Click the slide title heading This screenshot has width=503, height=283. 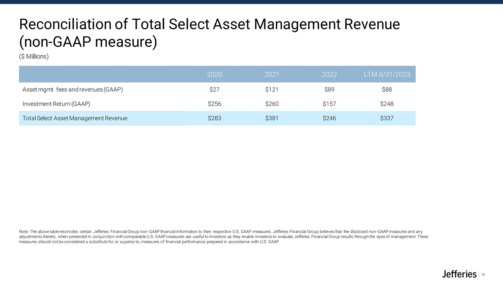click(x=209, y=34)
